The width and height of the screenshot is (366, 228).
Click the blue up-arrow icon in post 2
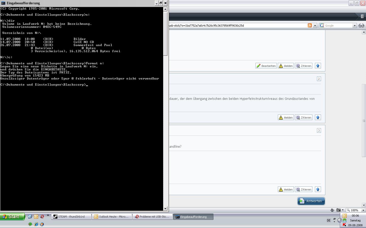(318, 118)
